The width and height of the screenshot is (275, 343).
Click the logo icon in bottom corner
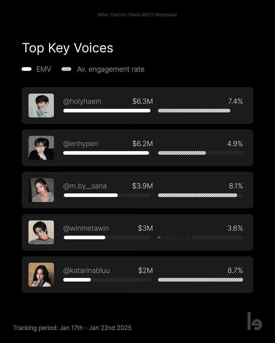[255, 321]
